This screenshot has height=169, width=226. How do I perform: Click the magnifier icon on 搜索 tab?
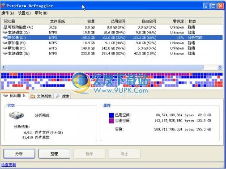click(x=58, y=96)
